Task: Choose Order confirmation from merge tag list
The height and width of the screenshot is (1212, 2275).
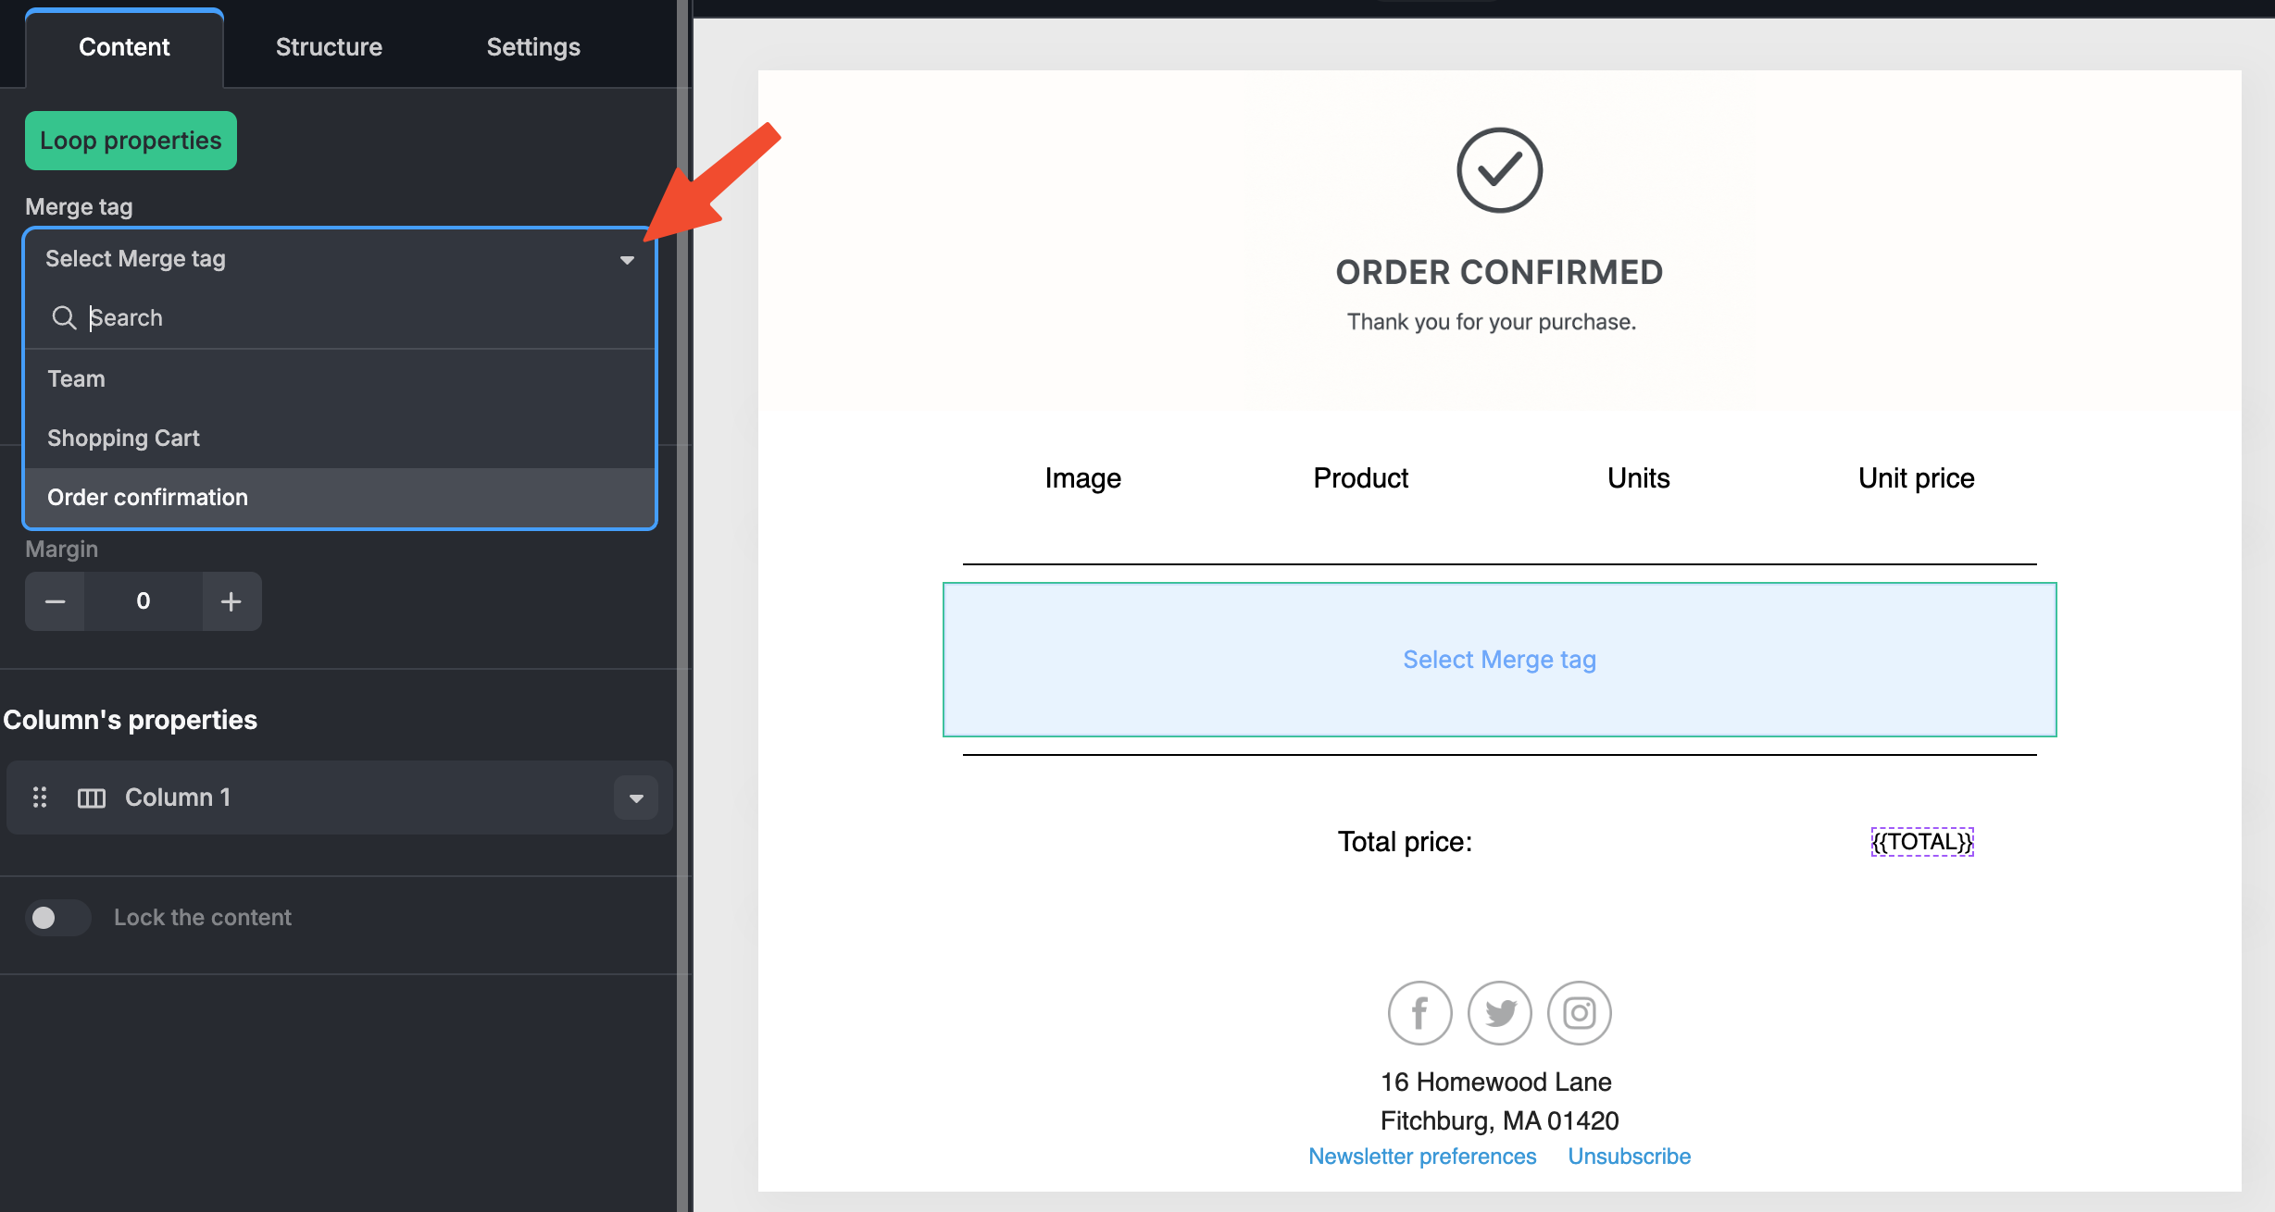Action: 148,498
